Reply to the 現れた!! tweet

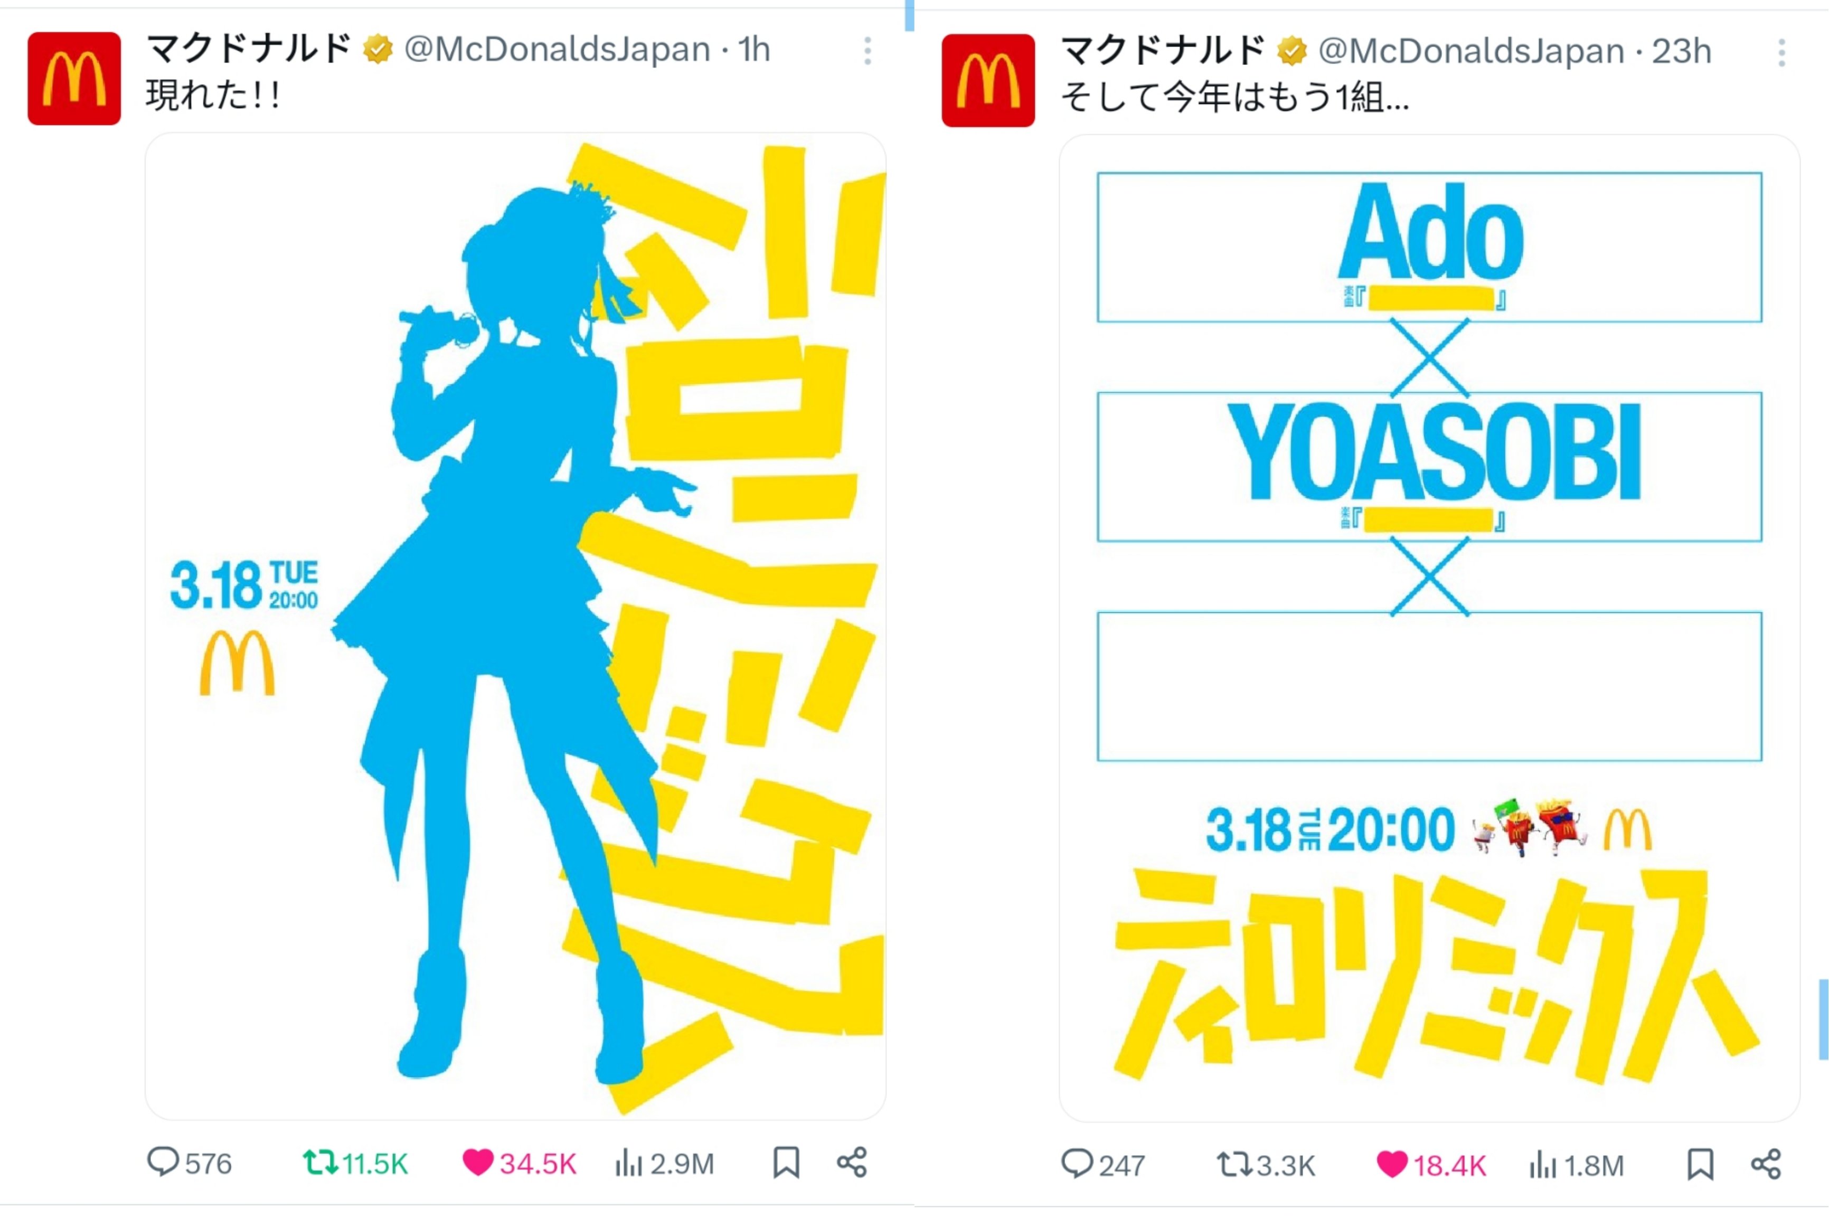[189, 1163]
